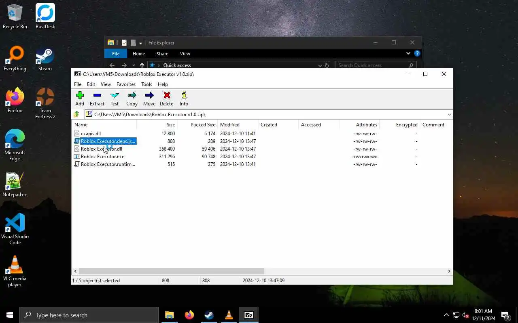Click the Windows taskbar search box

89,315
